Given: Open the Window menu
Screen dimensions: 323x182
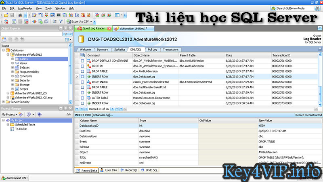Looking at the screenshot, I should tap(60, 8).
